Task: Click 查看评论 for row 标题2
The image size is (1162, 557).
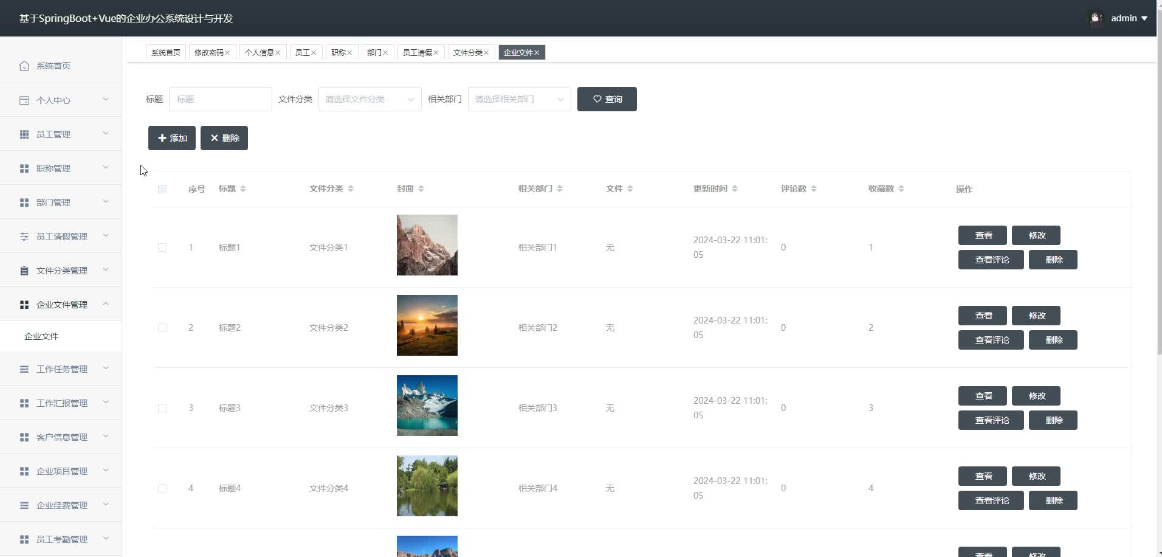Action: click(991, 340)
